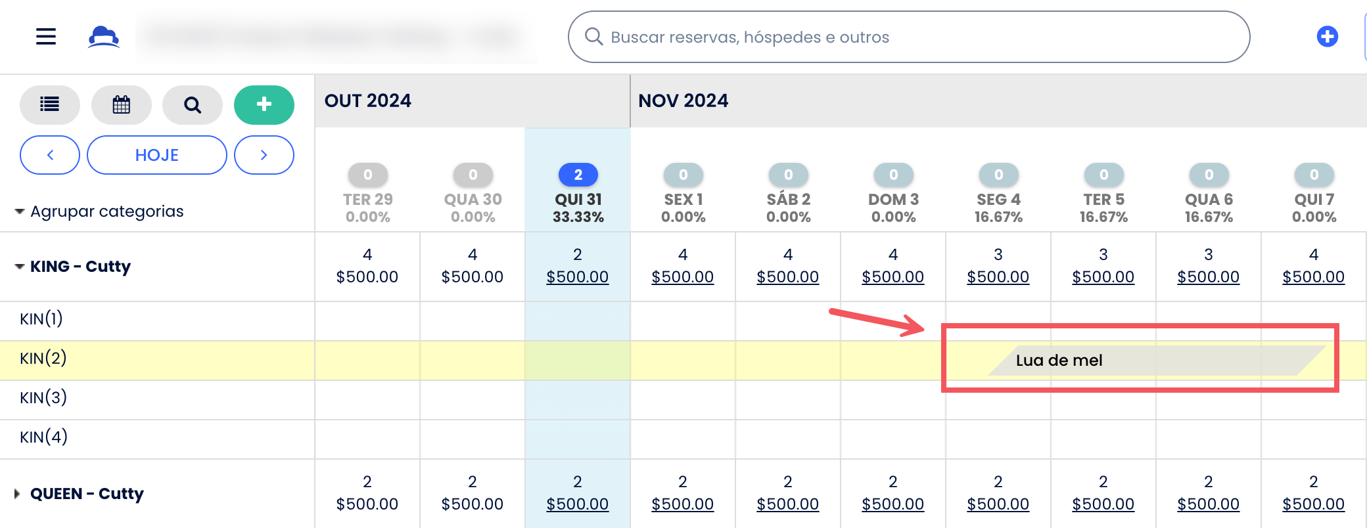Image resolution: width=1367 pixels, height=528 pixels.
Task: Advance calendar with right chevron button
Action: [264, 155]
